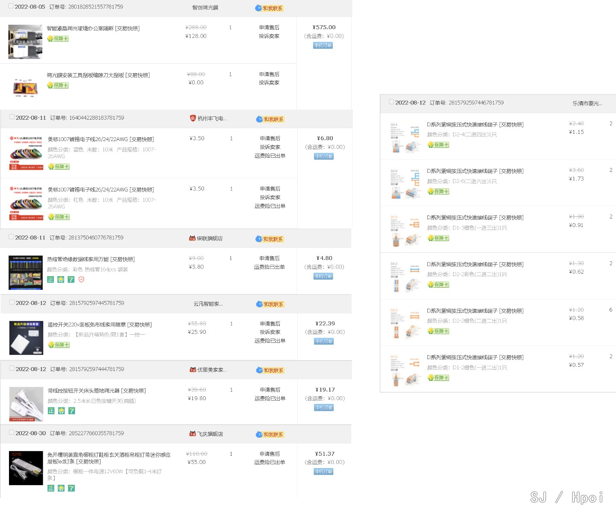Contact seller 智创调光膜 via 和我联系 icon
The image size is (616, 513).
point(269,8)
